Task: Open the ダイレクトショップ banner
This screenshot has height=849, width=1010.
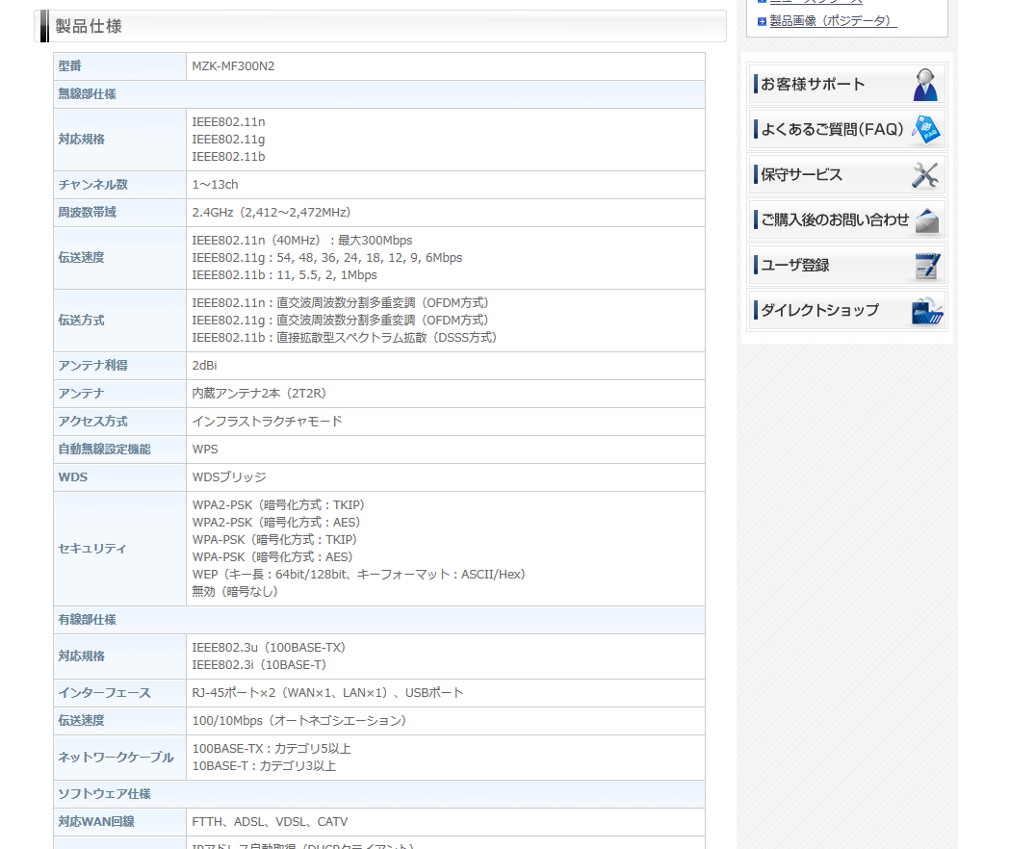Action: [847, 310]
